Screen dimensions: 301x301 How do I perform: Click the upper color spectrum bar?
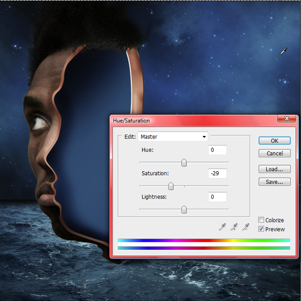(204, 240)
